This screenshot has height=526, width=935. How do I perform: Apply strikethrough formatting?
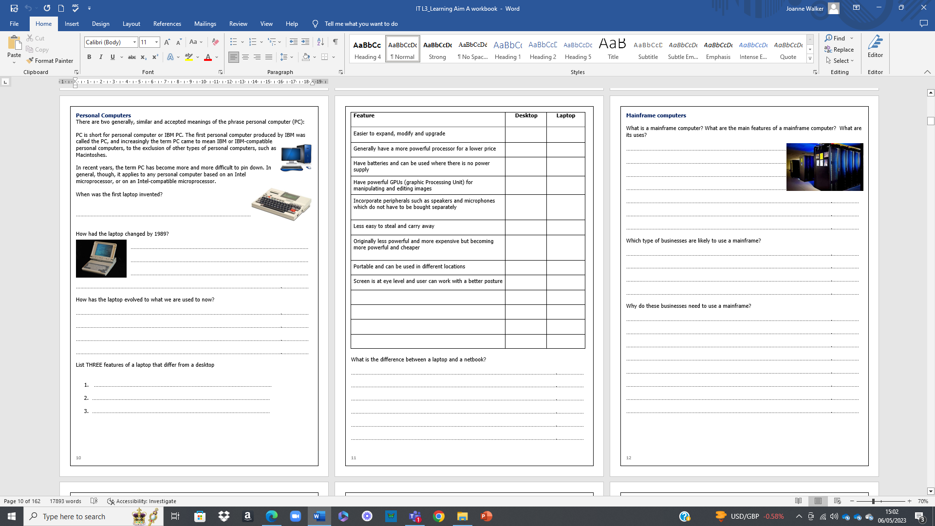(131, 57)
